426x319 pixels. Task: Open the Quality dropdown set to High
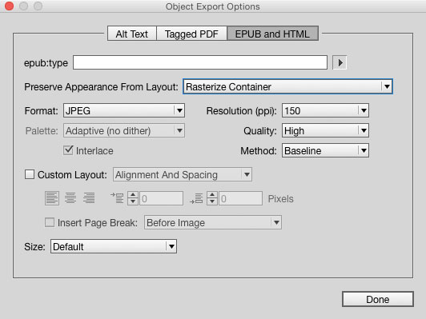click(x=325, y=130)
